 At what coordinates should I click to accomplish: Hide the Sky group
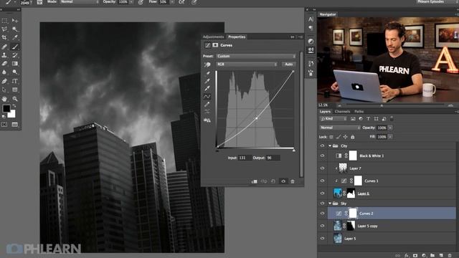(322, 204)
